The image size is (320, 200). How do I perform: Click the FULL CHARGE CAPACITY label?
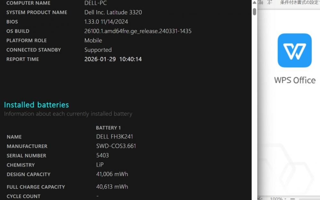36,187
